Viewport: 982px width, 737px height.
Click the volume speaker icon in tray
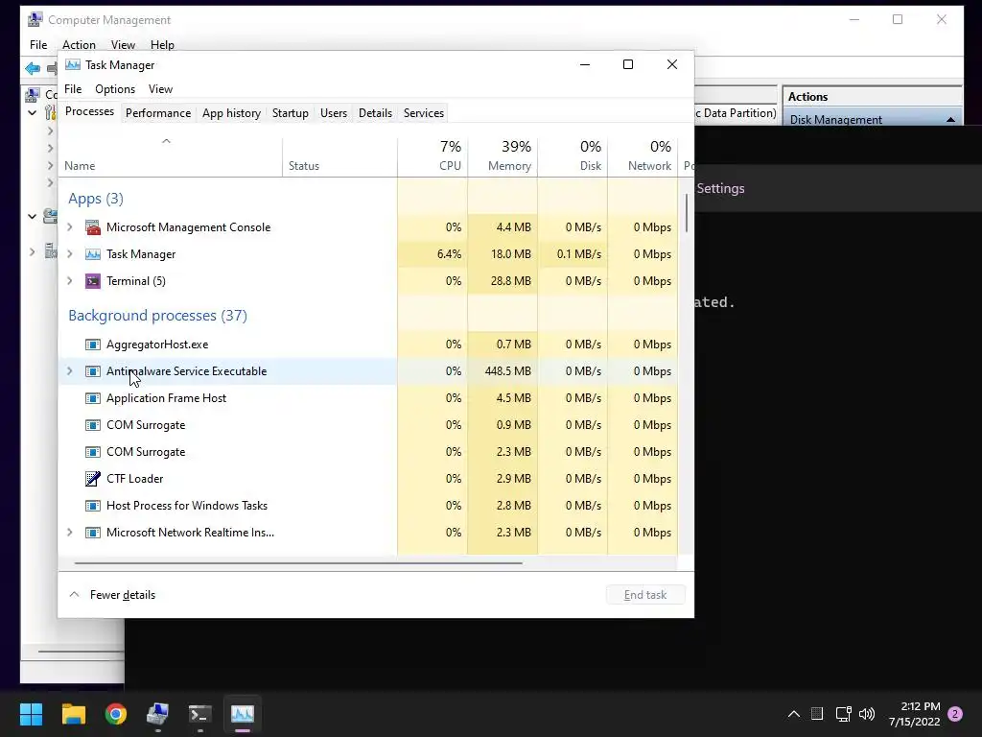coord(867,714)
